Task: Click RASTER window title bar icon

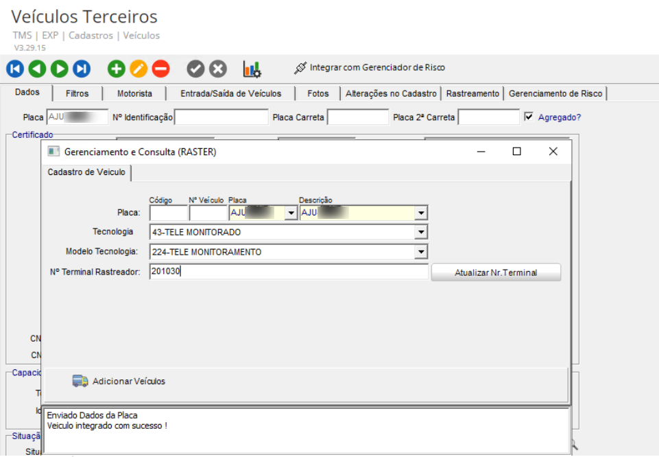Action: coord(53,152)
